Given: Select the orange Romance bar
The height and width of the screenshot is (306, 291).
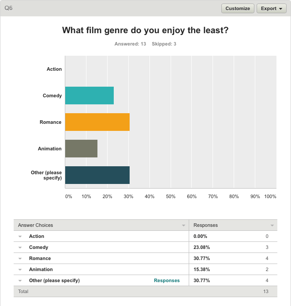Looking at the screenshot, I should click(x=97, y=122).
